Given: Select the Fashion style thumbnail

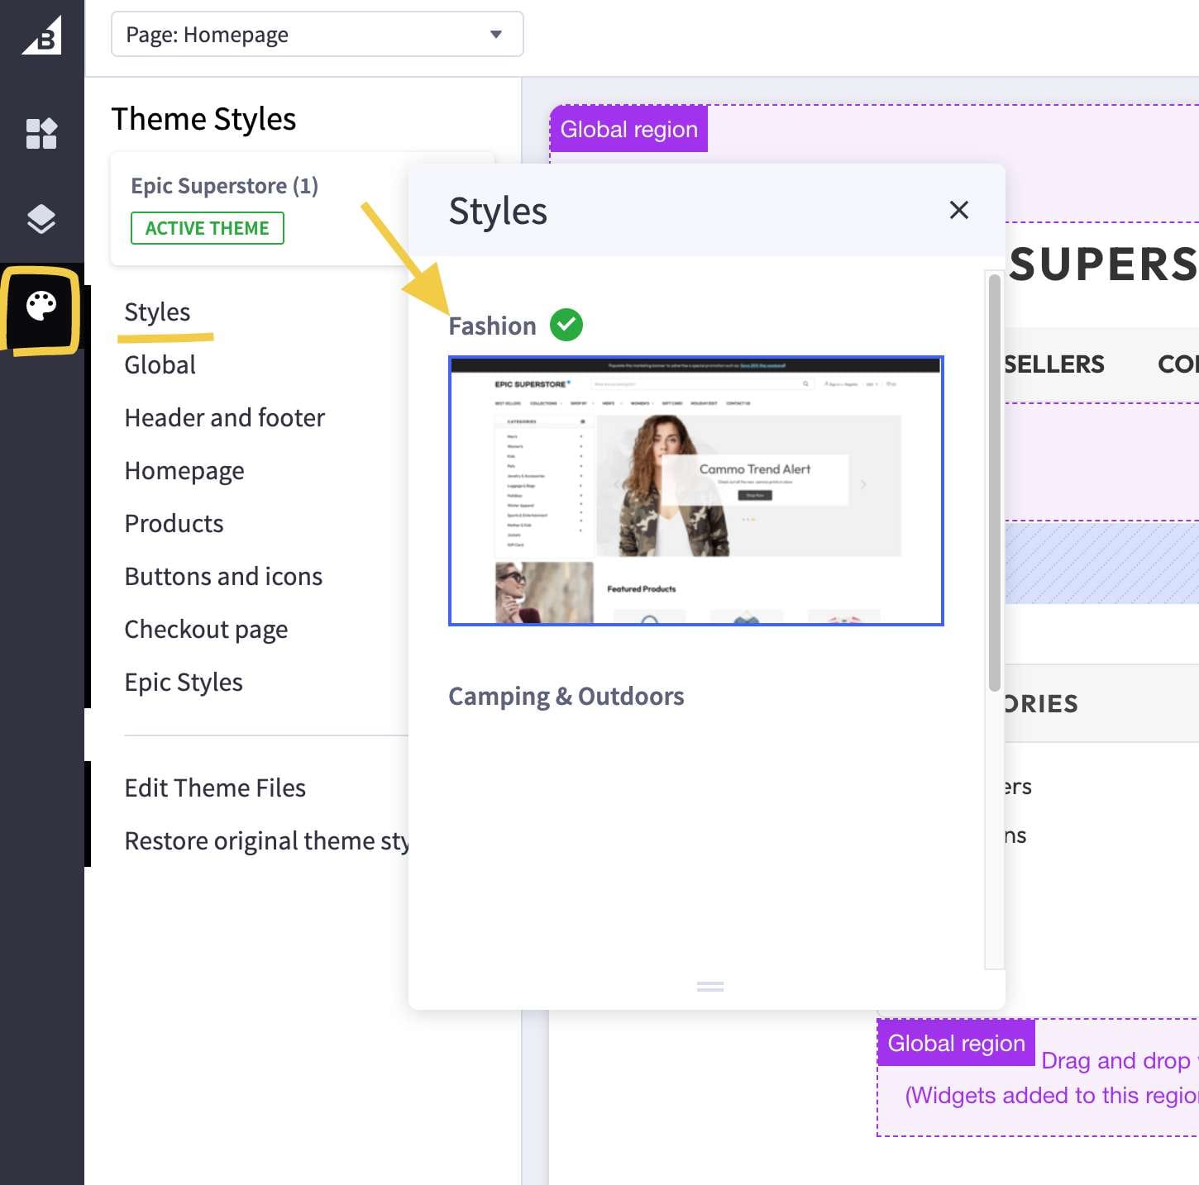Looking at the screenshot, I should 695,491.
